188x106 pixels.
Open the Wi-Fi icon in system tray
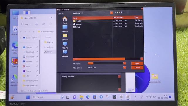[x=147, y=97]
